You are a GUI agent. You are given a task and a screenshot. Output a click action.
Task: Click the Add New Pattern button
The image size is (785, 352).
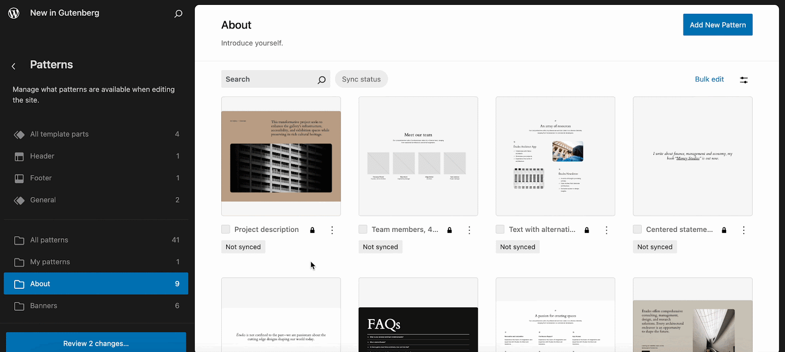[718, 25]
